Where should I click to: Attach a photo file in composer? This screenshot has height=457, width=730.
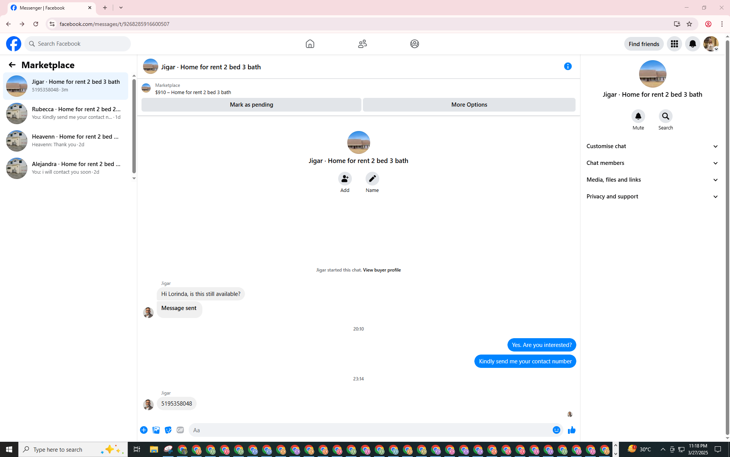[x=156, y=430]
